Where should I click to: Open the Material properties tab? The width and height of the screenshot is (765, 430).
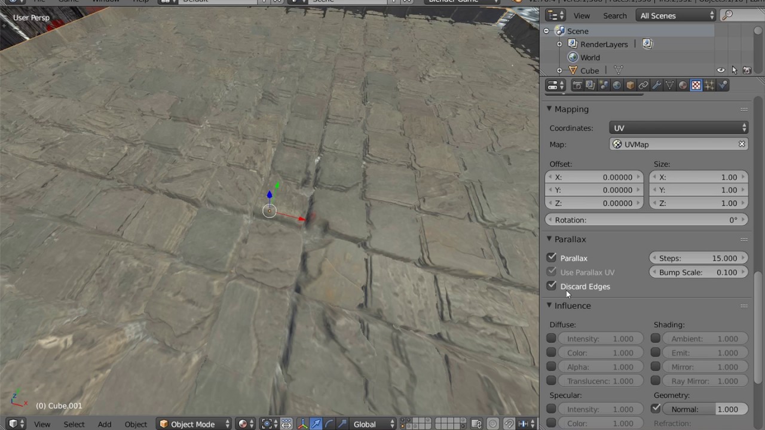coord(683,85)
